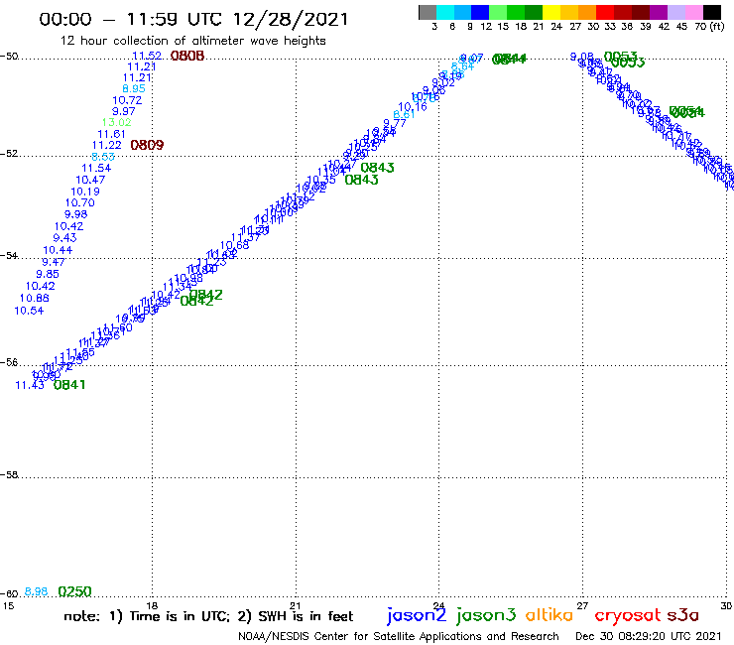Click the latitude axis label -58
This screenshot has height=645, width=734.
pyautogui.click(x=9, y=474)
